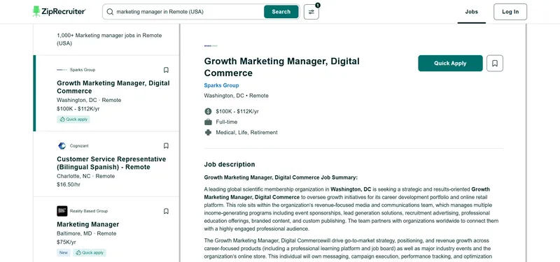
Task: Click the Full-time briefcase icon
Action: click(208, 122)
